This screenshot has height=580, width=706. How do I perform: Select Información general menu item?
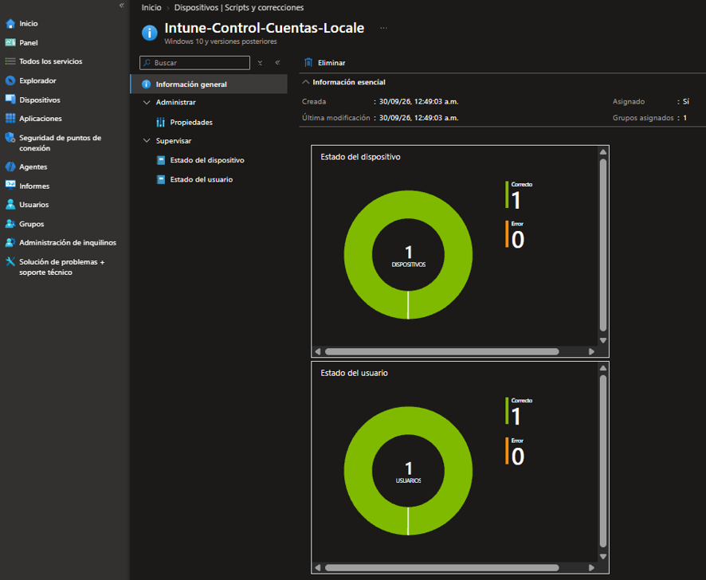(x=209, y=84)
